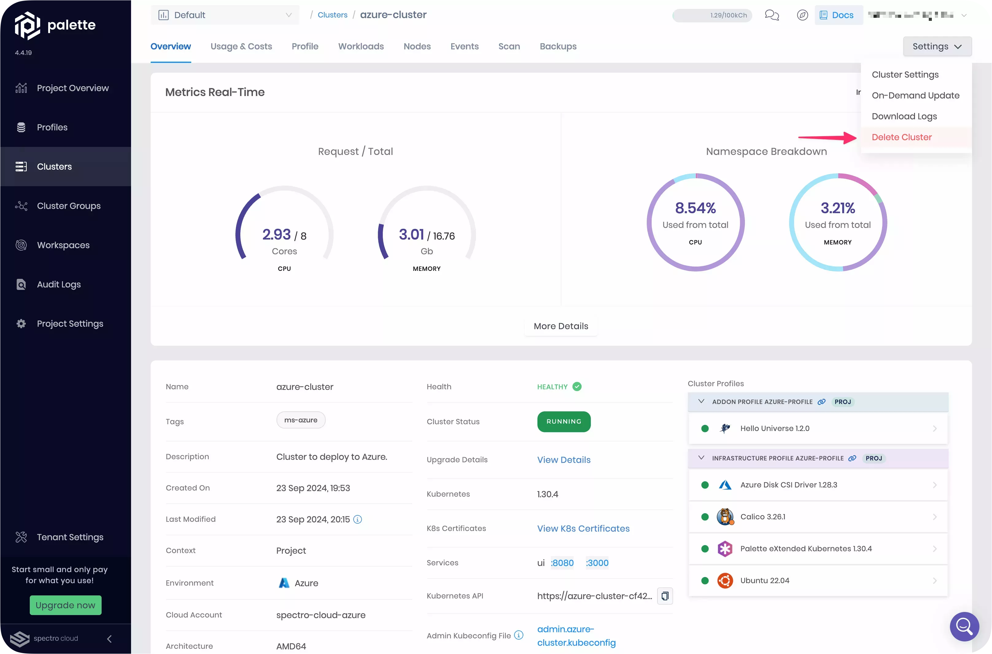The image size is (992, 654).
Task: Select Delete Cluster from Settings menu
Action: (x=901, y=137)
